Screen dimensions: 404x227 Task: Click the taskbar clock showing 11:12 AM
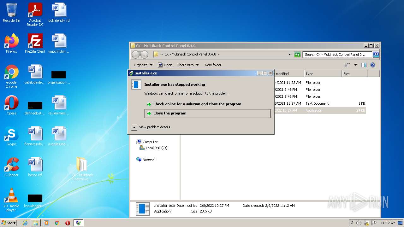tap(388, 223)
